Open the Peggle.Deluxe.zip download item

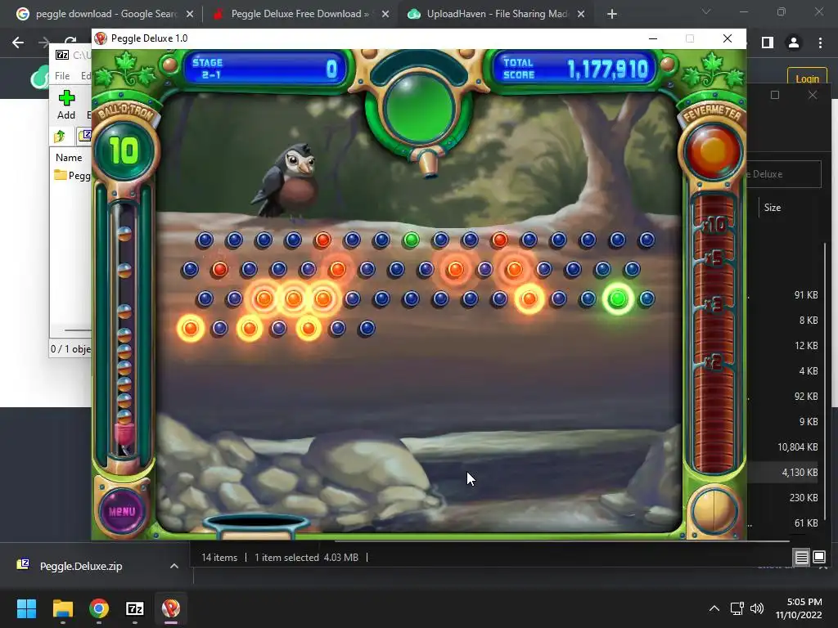[x=81, y=566]
